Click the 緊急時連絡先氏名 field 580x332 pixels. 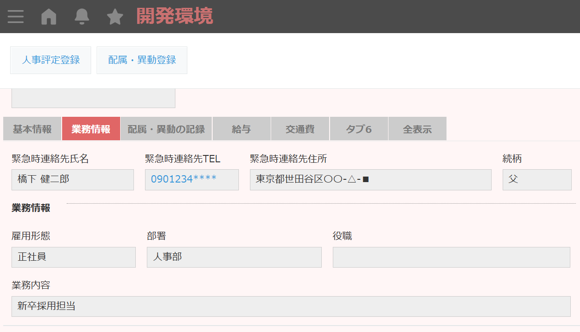tap(73, 180)
